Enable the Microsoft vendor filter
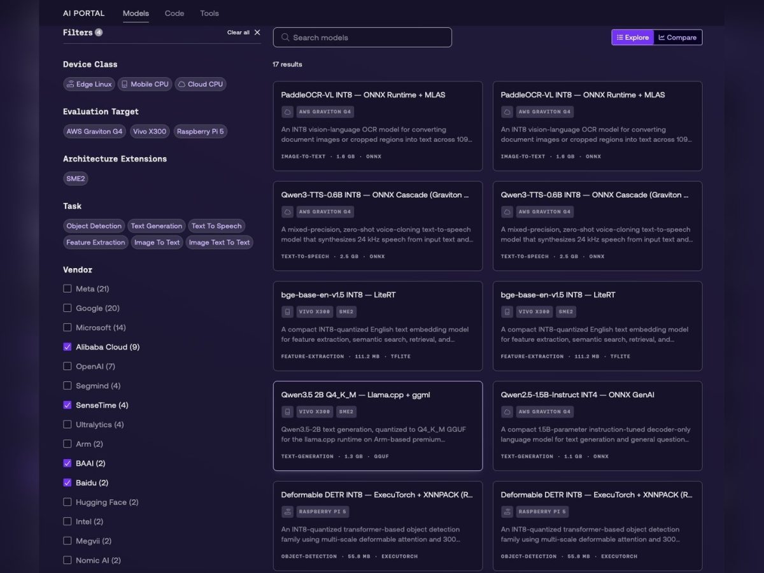This screenshot has height=573, width=764. click(67, 327)
